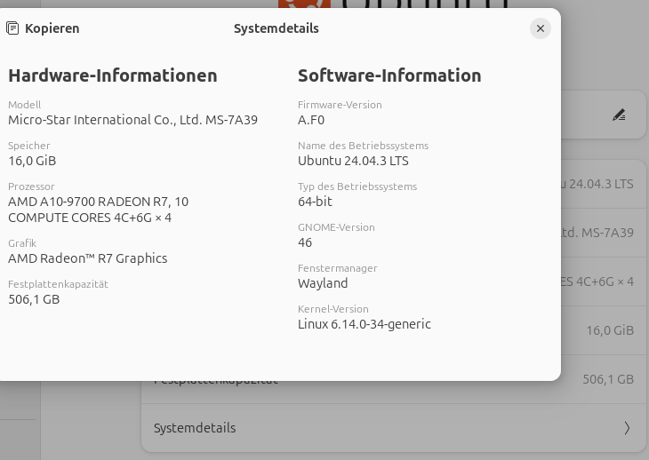
Task: Click the Ubuntu 24.04.3 LTS value in dialog
Action: tap(353, 161)
